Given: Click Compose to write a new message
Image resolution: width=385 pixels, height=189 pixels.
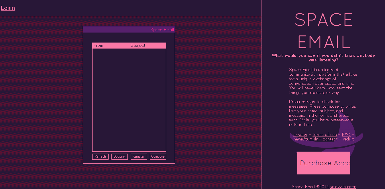Looking at the screenshot, I should (x=158, y=156).
